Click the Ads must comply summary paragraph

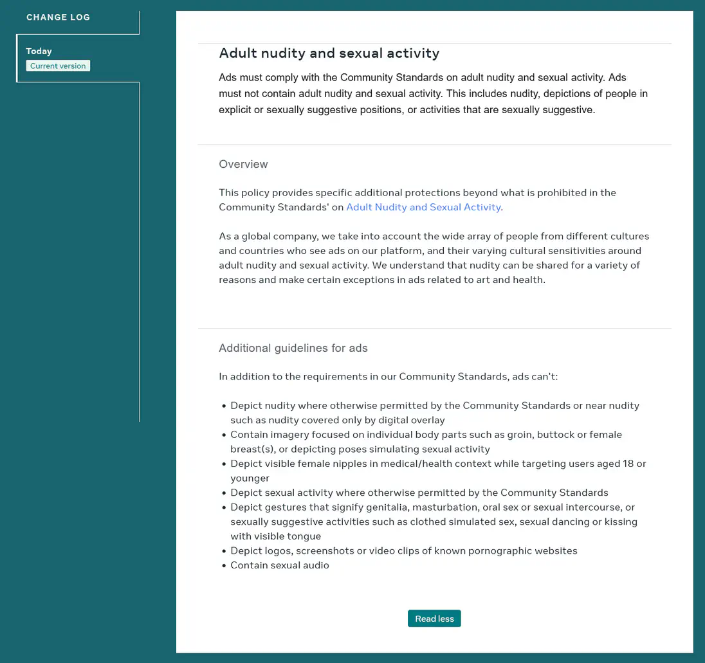[x=432, y=94]
